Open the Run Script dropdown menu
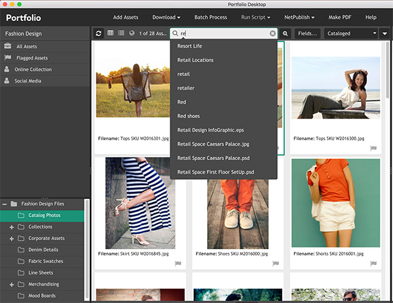This screenshot has height=303, width=393. [255, 17]
